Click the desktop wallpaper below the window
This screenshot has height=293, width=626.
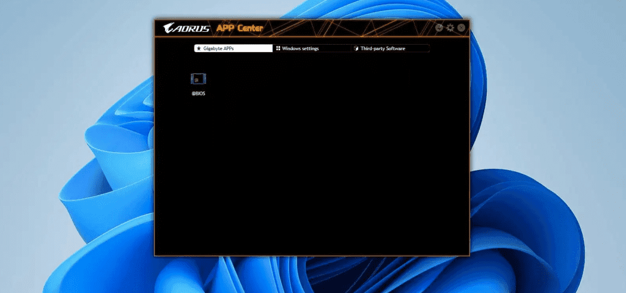pyautogui.click(x=312, y=275)
